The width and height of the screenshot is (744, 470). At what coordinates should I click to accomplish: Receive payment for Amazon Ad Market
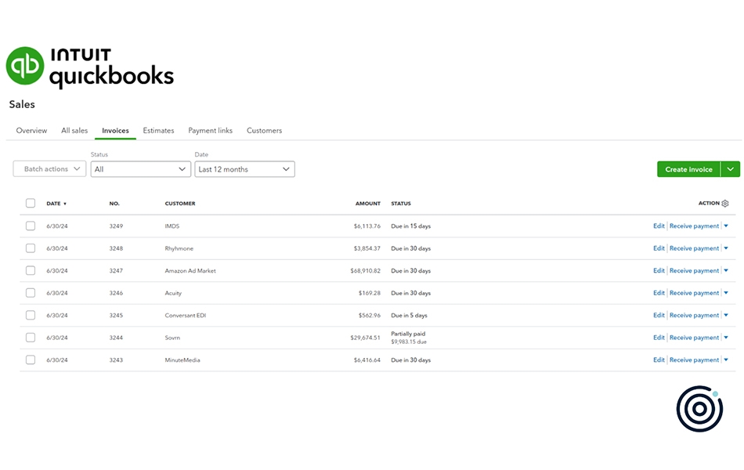point(694,270)
